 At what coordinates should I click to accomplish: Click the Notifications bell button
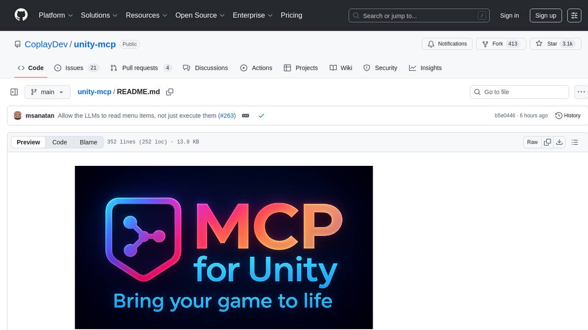tap(447, 44)
